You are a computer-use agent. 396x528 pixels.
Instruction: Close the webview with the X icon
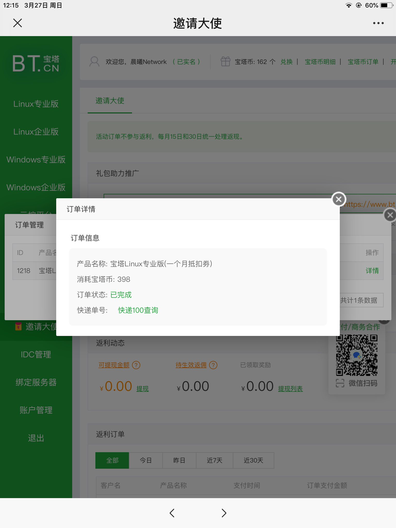pos(18,23)
